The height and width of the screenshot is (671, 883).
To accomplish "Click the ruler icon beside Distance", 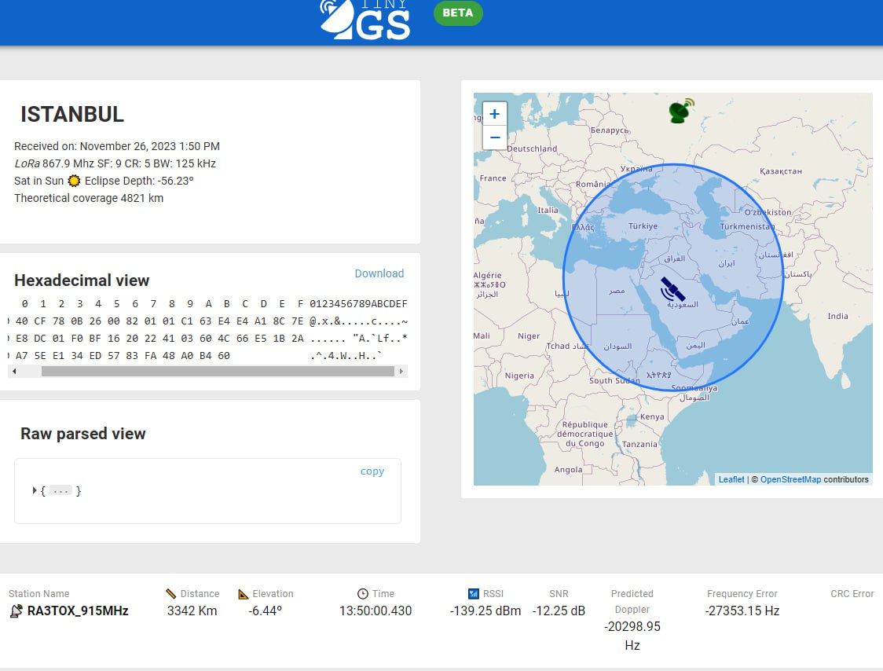I will pos(170,594).
